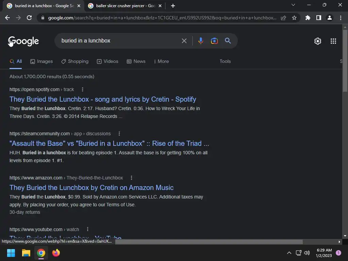Screen dimensions: 348x261
Task: Open Spotify result's three-dot options
Action: click(x=83, y=89)
